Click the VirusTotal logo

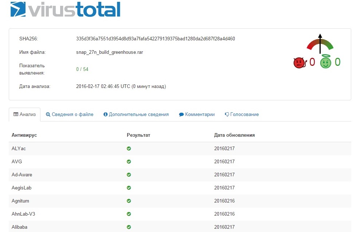click(x=65, y=9)
